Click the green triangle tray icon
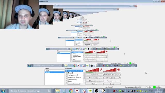The width and height of the screenshot is (165, 93). tap(143, 91)
